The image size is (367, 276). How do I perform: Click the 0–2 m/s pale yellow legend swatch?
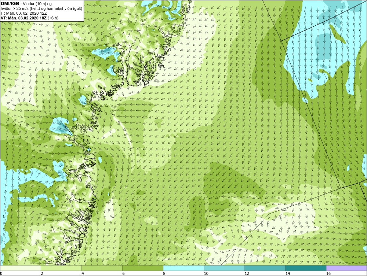pos(21,268)
